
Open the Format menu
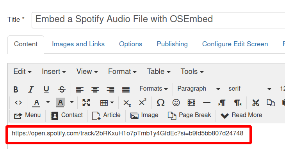click(x=122, y=72)
